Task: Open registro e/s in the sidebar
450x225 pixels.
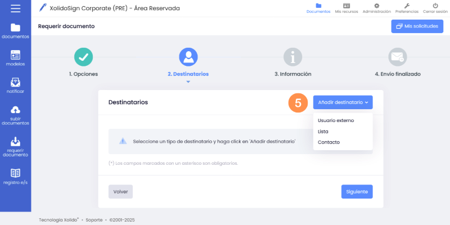Action: point(16,177)
